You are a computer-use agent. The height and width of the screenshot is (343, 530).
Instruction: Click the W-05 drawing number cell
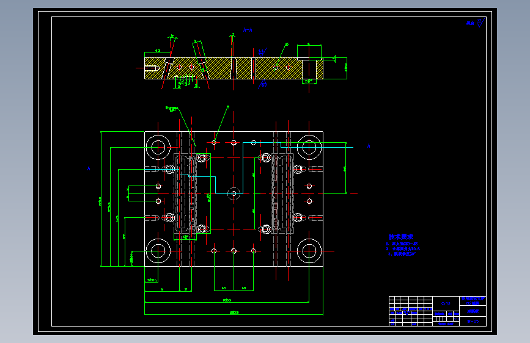coord(473,322)
